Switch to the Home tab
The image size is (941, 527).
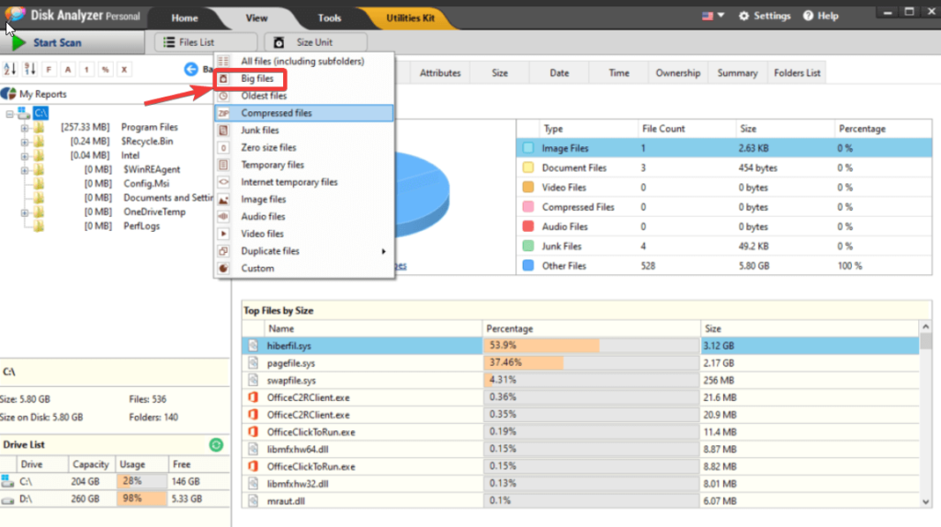coord(184,18)
